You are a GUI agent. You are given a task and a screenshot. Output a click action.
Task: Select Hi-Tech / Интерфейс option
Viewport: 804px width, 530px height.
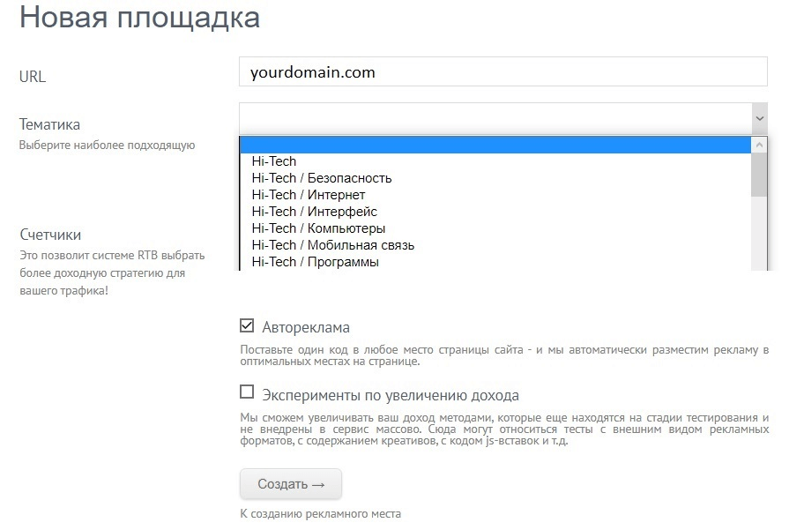314,212
